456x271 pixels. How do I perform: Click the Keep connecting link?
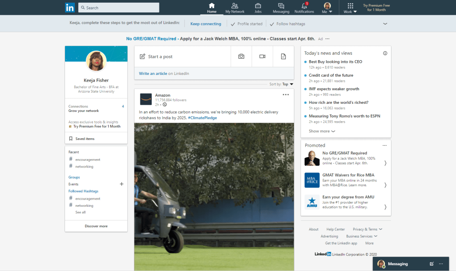coord(206,24)
